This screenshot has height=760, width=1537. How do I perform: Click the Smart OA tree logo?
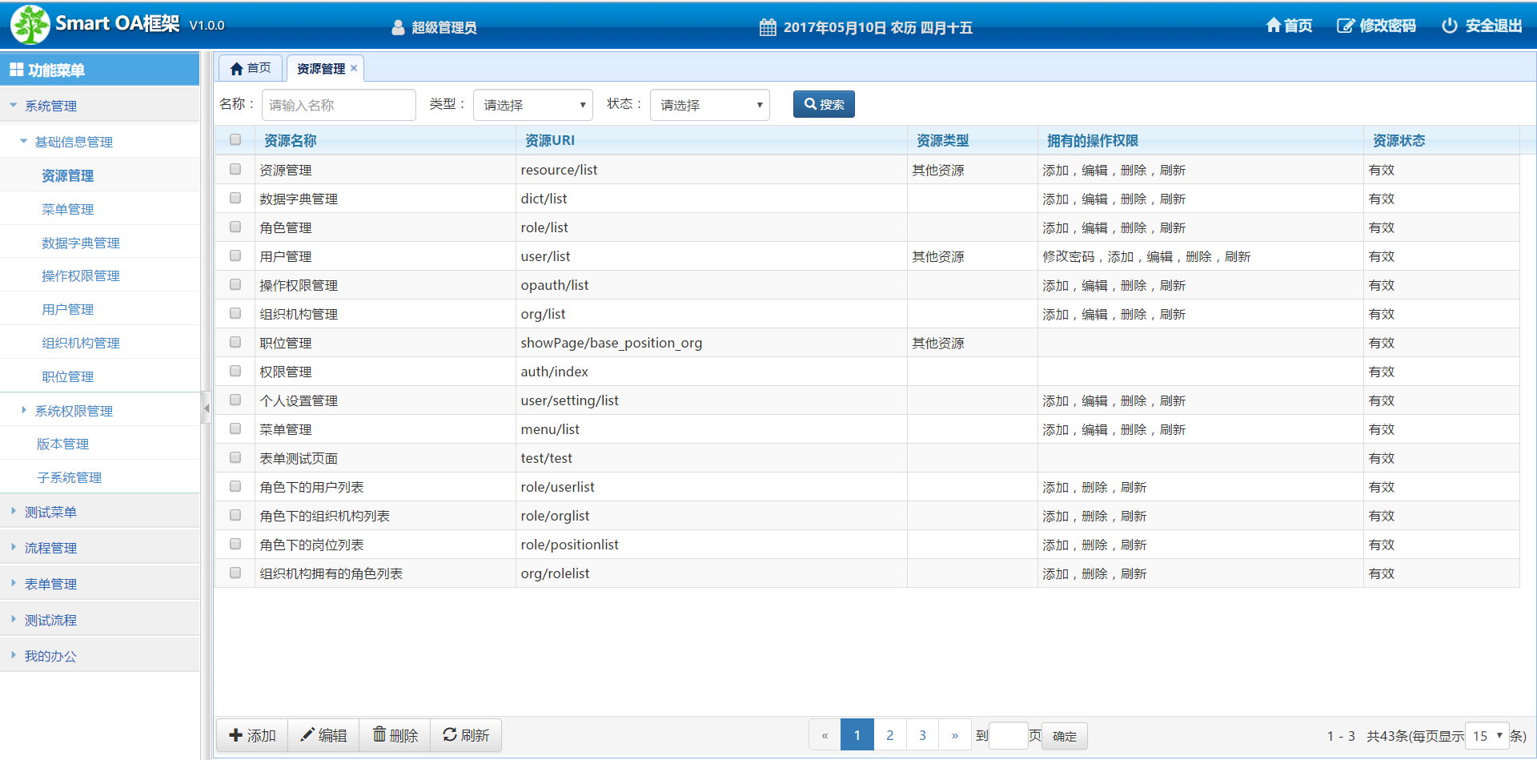point(30,25)
